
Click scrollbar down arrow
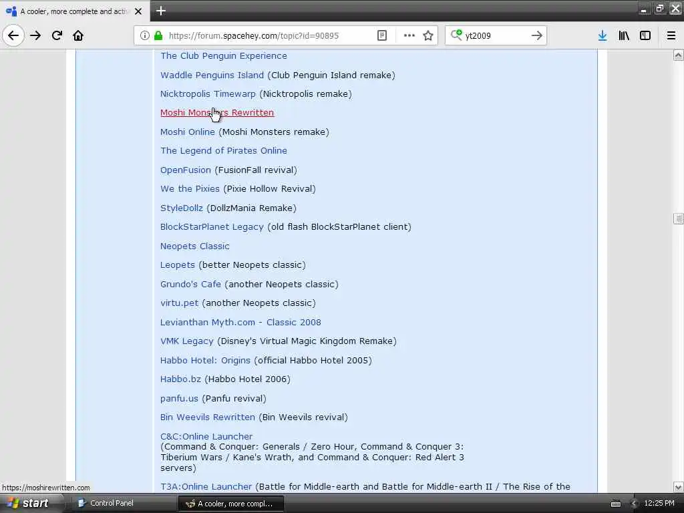[678, 487]
